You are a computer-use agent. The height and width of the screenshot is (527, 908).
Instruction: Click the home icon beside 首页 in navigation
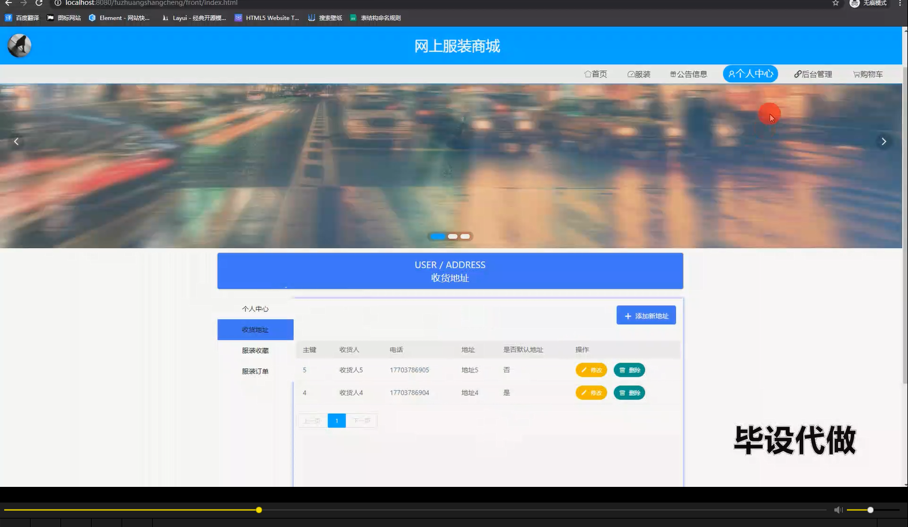coord(587,74)
